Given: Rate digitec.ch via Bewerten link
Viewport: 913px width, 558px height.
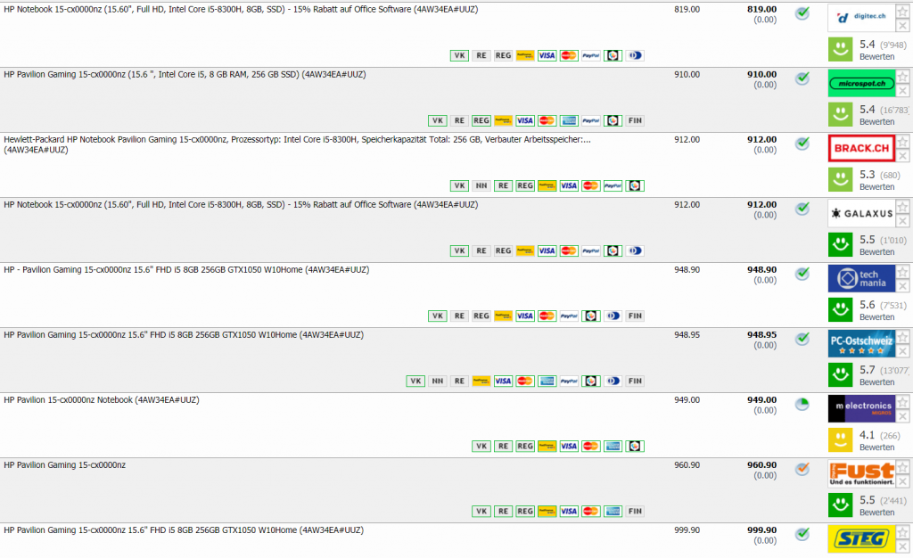Looking at the screenshot, I should (x=877, y=56).
